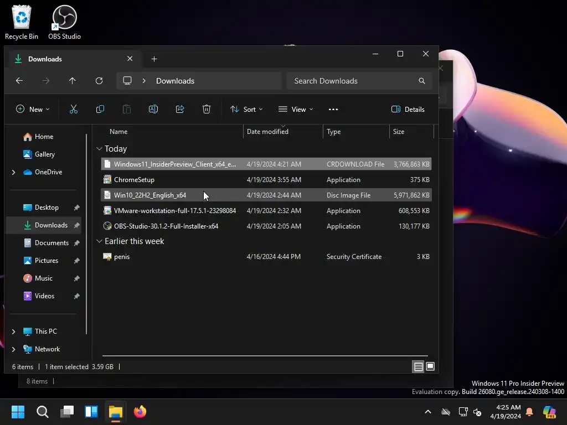Open the New dropdown menu

click(33, 109)
